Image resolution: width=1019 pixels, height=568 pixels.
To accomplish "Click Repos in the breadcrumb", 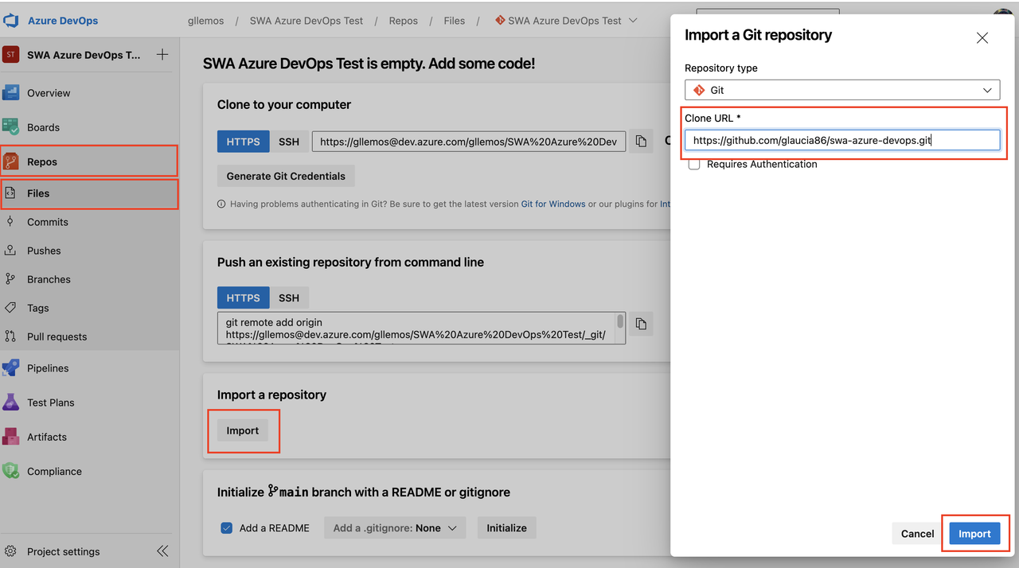I will (404, 21).
